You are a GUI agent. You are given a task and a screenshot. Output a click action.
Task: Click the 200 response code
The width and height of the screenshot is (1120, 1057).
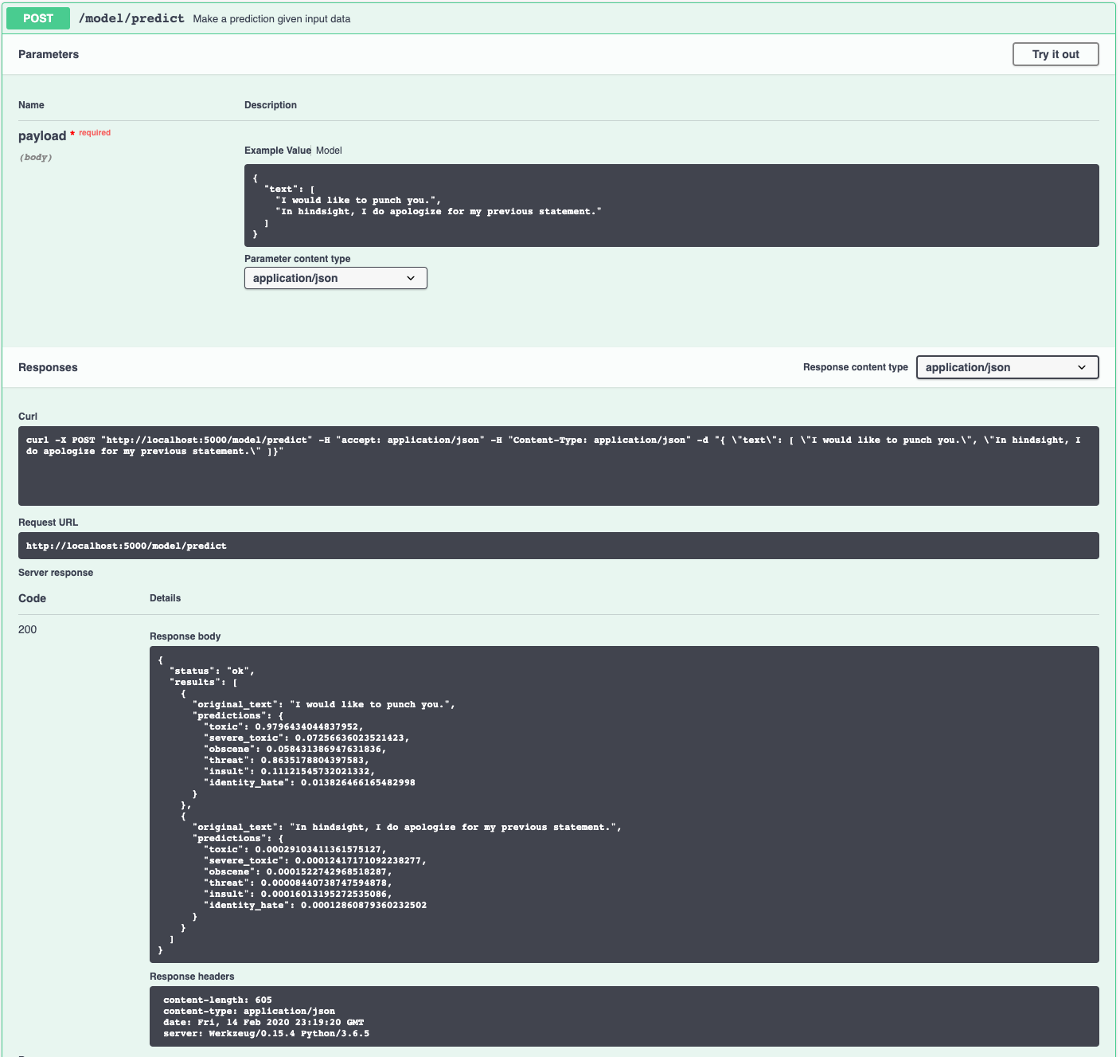coord(28,629)
